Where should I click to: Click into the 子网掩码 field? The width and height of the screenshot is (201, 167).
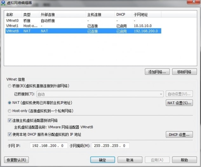tap(111, 146)
